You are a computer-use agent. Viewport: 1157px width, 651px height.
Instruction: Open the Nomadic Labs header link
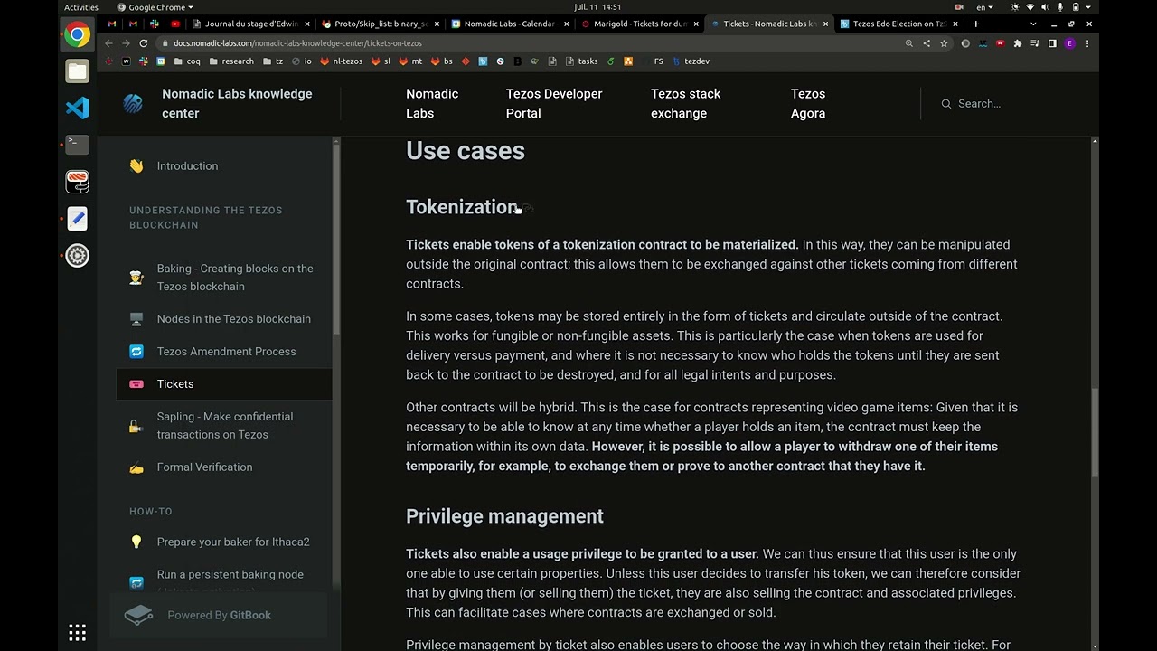point(432,103)
